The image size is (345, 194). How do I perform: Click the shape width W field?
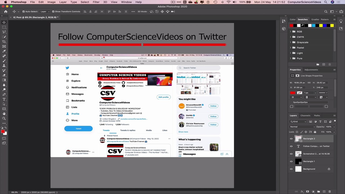point(299,83)
